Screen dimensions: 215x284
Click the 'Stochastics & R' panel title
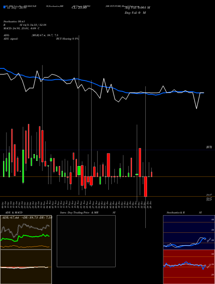pyautogui.click(x=176, y=213)
